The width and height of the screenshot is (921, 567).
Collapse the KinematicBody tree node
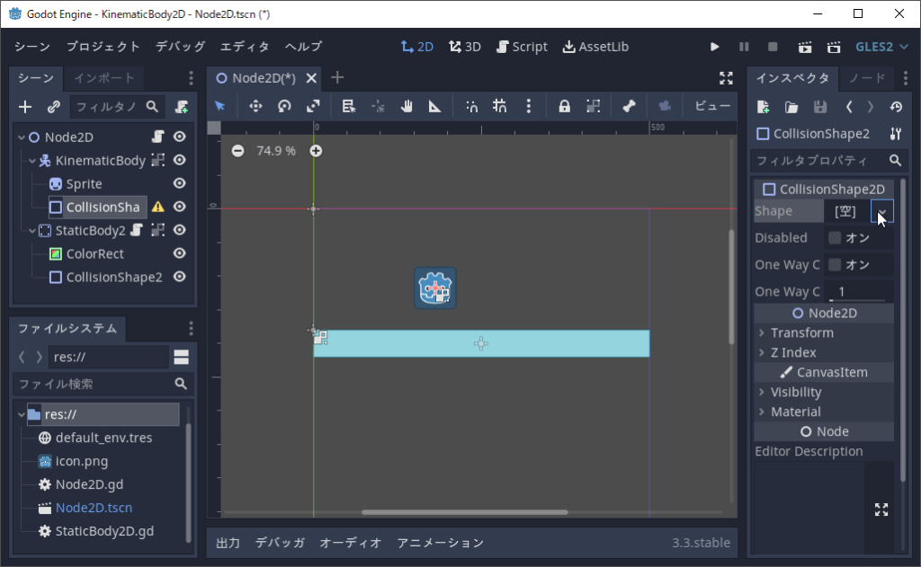tap(32, 161)
